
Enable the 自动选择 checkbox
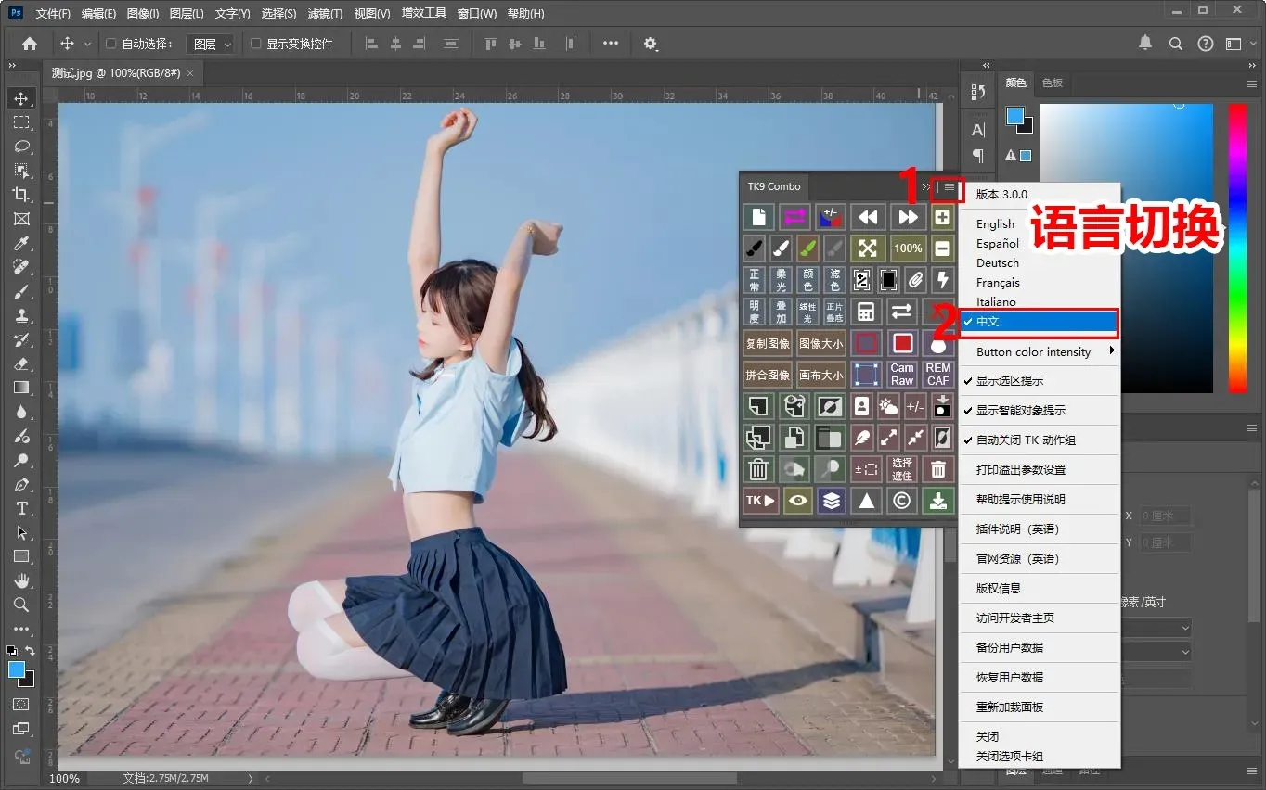(x=111, y=44)
